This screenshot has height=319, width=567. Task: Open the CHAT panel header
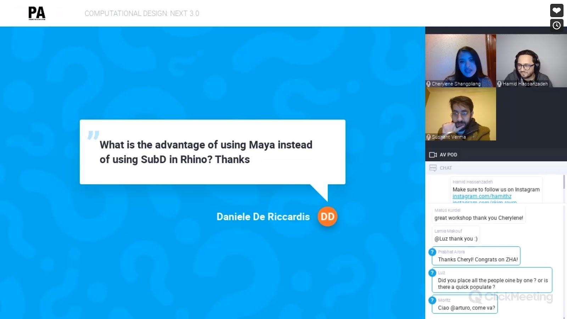coord(496,168)
